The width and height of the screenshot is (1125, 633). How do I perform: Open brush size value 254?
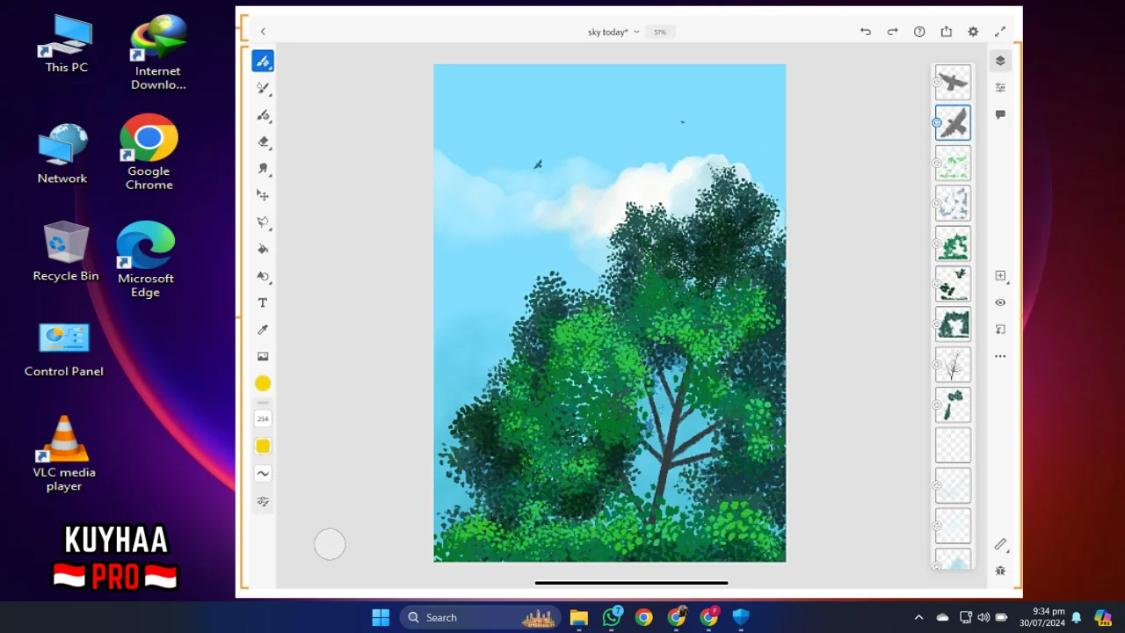(263, 418)
